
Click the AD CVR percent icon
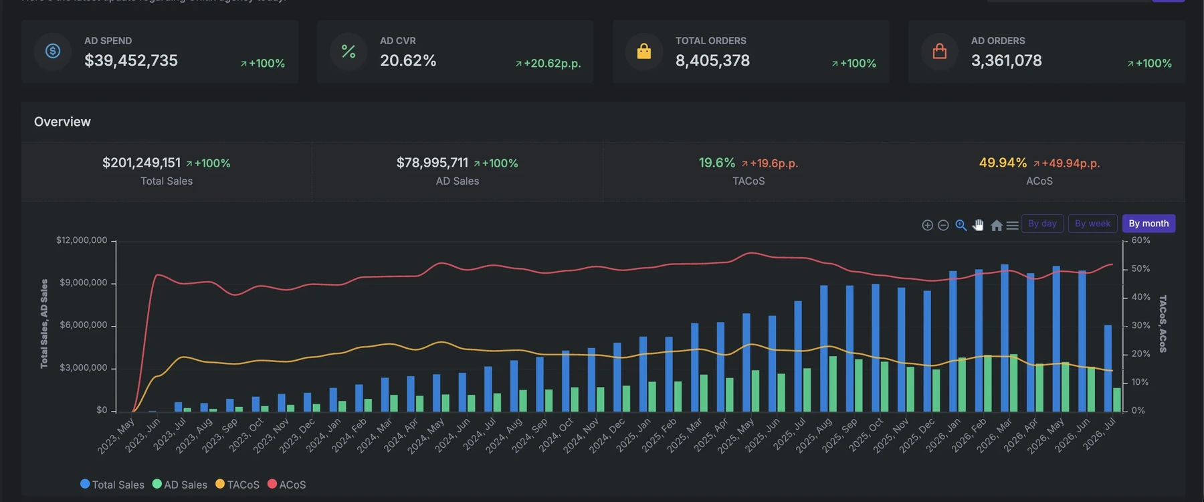pyautogui.click(x=348, y=51)
